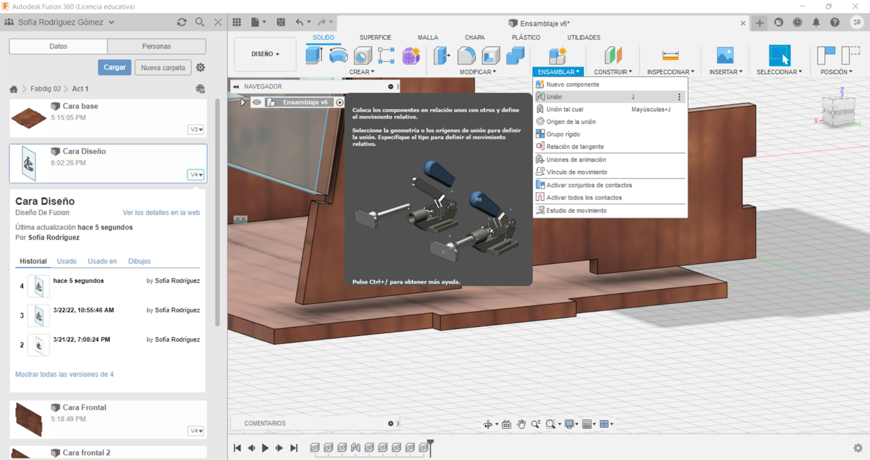870x460 pixels.
Task: Click the Save disk icon
Action: tap(281, 22)
